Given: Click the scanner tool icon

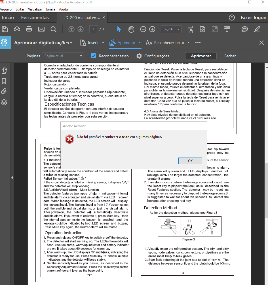Looking at the screenshot, I should [x=4, y=43].
